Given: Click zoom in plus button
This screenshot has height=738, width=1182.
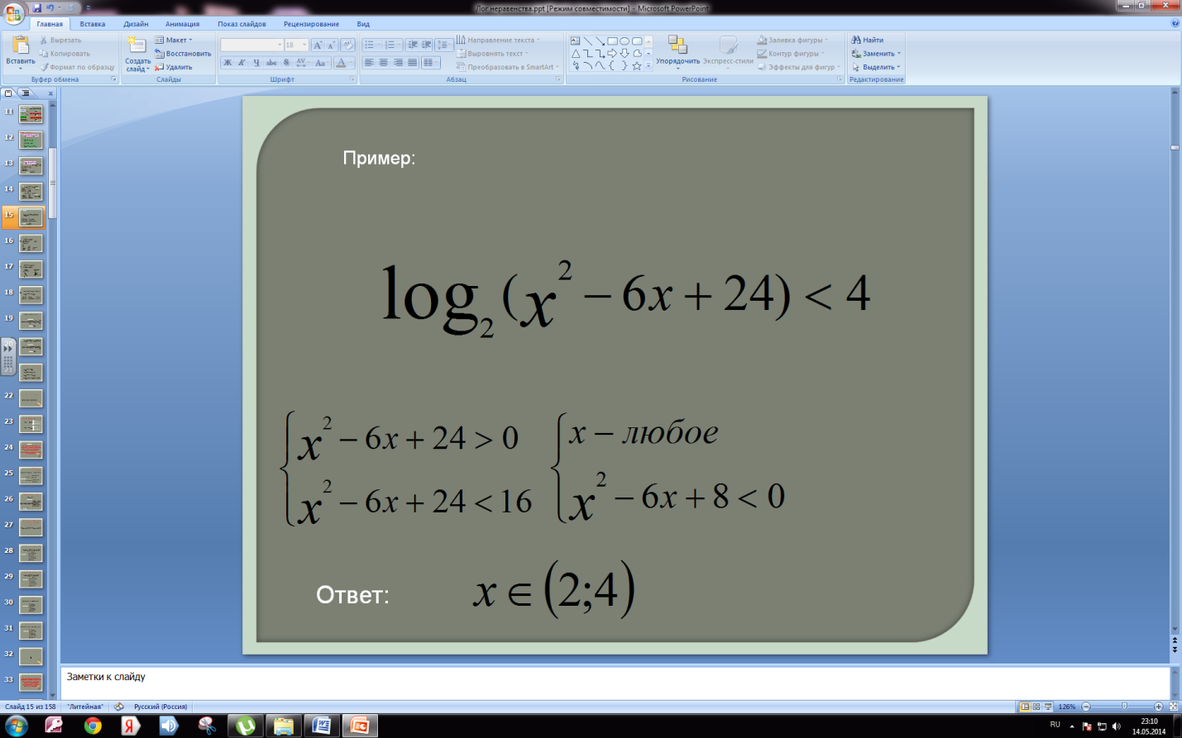Looking at the screenshot, I should (x=1158, y=707).
